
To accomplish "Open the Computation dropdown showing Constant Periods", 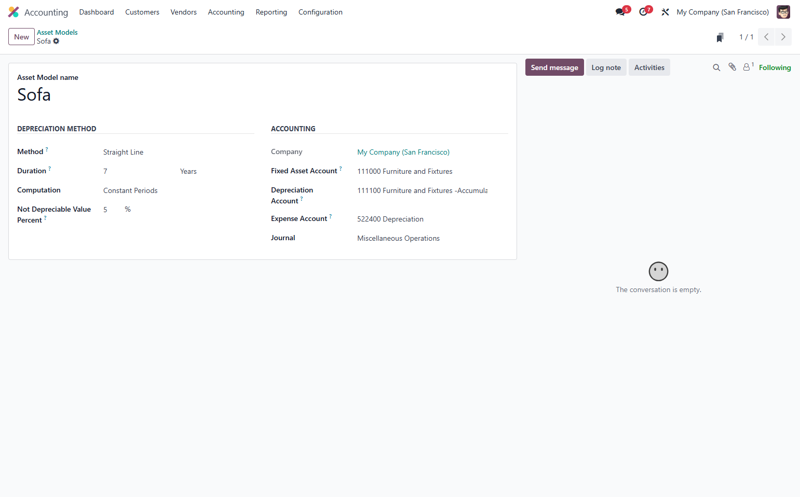I will tap(179, 190).
